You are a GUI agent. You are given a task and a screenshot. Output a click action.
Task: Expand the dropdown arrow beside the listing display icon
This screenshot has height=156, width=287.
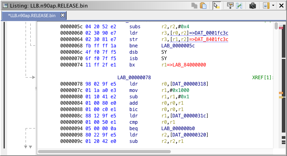click(x=273, y=6)
